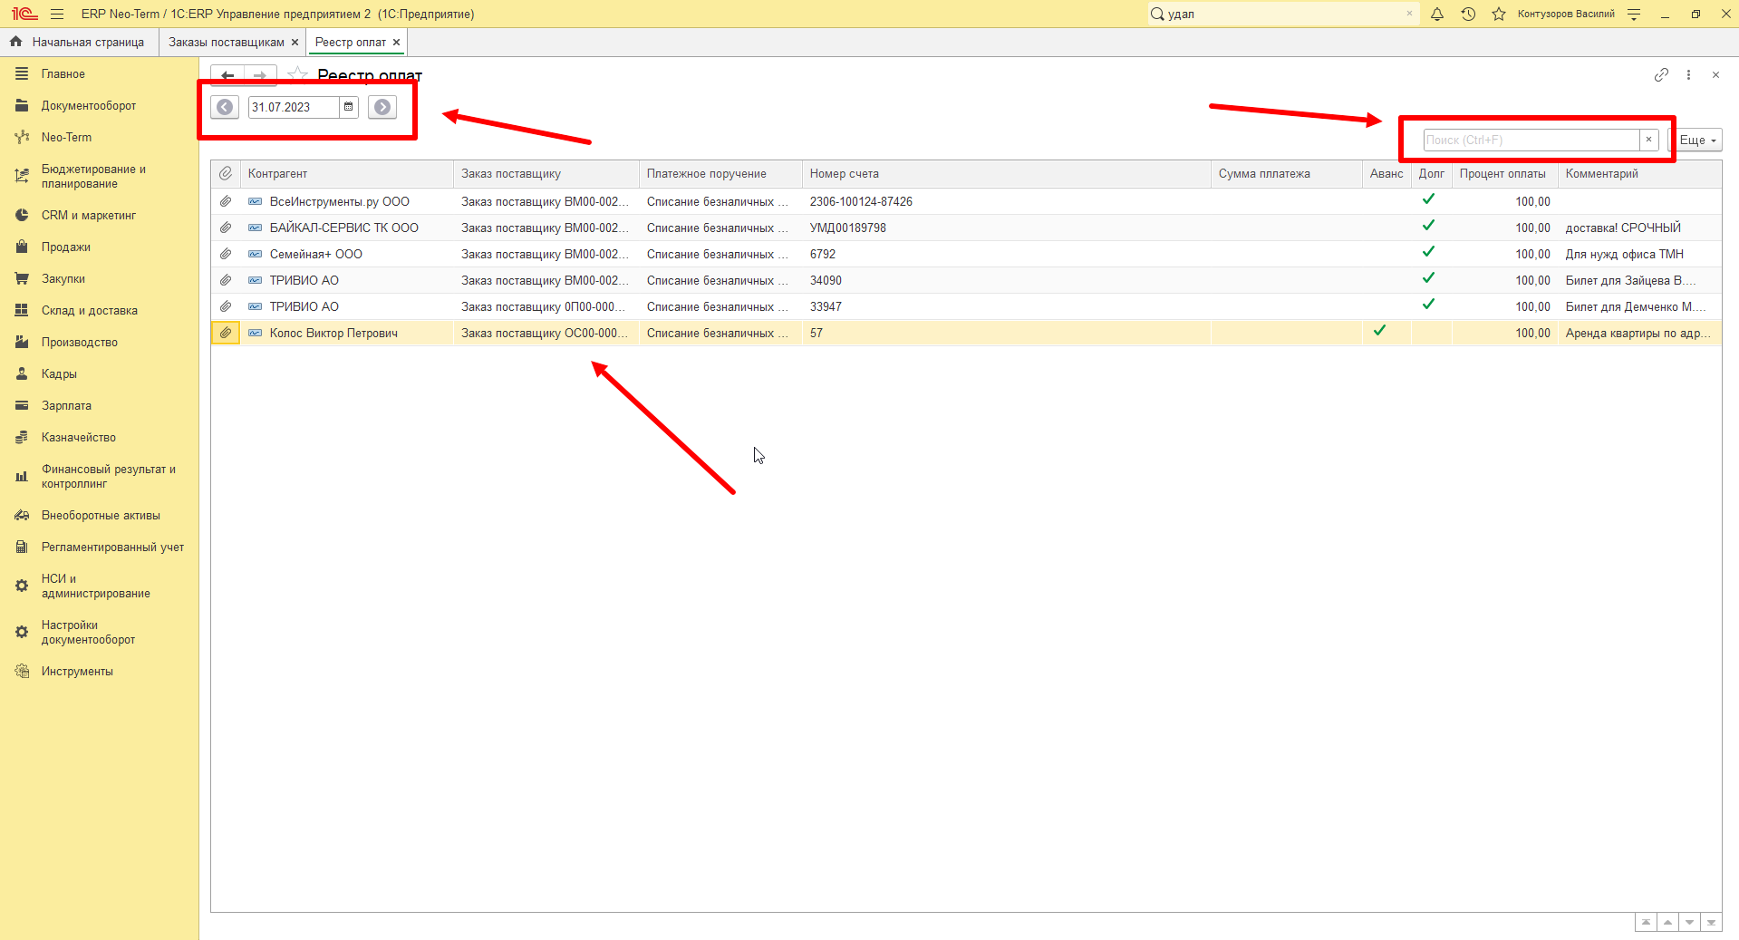Image resolution: width=1739 pixels, height=940 pixels.
Task: Toggle Долг checkmark for Семейная+ ООО
Action: 1428,252
